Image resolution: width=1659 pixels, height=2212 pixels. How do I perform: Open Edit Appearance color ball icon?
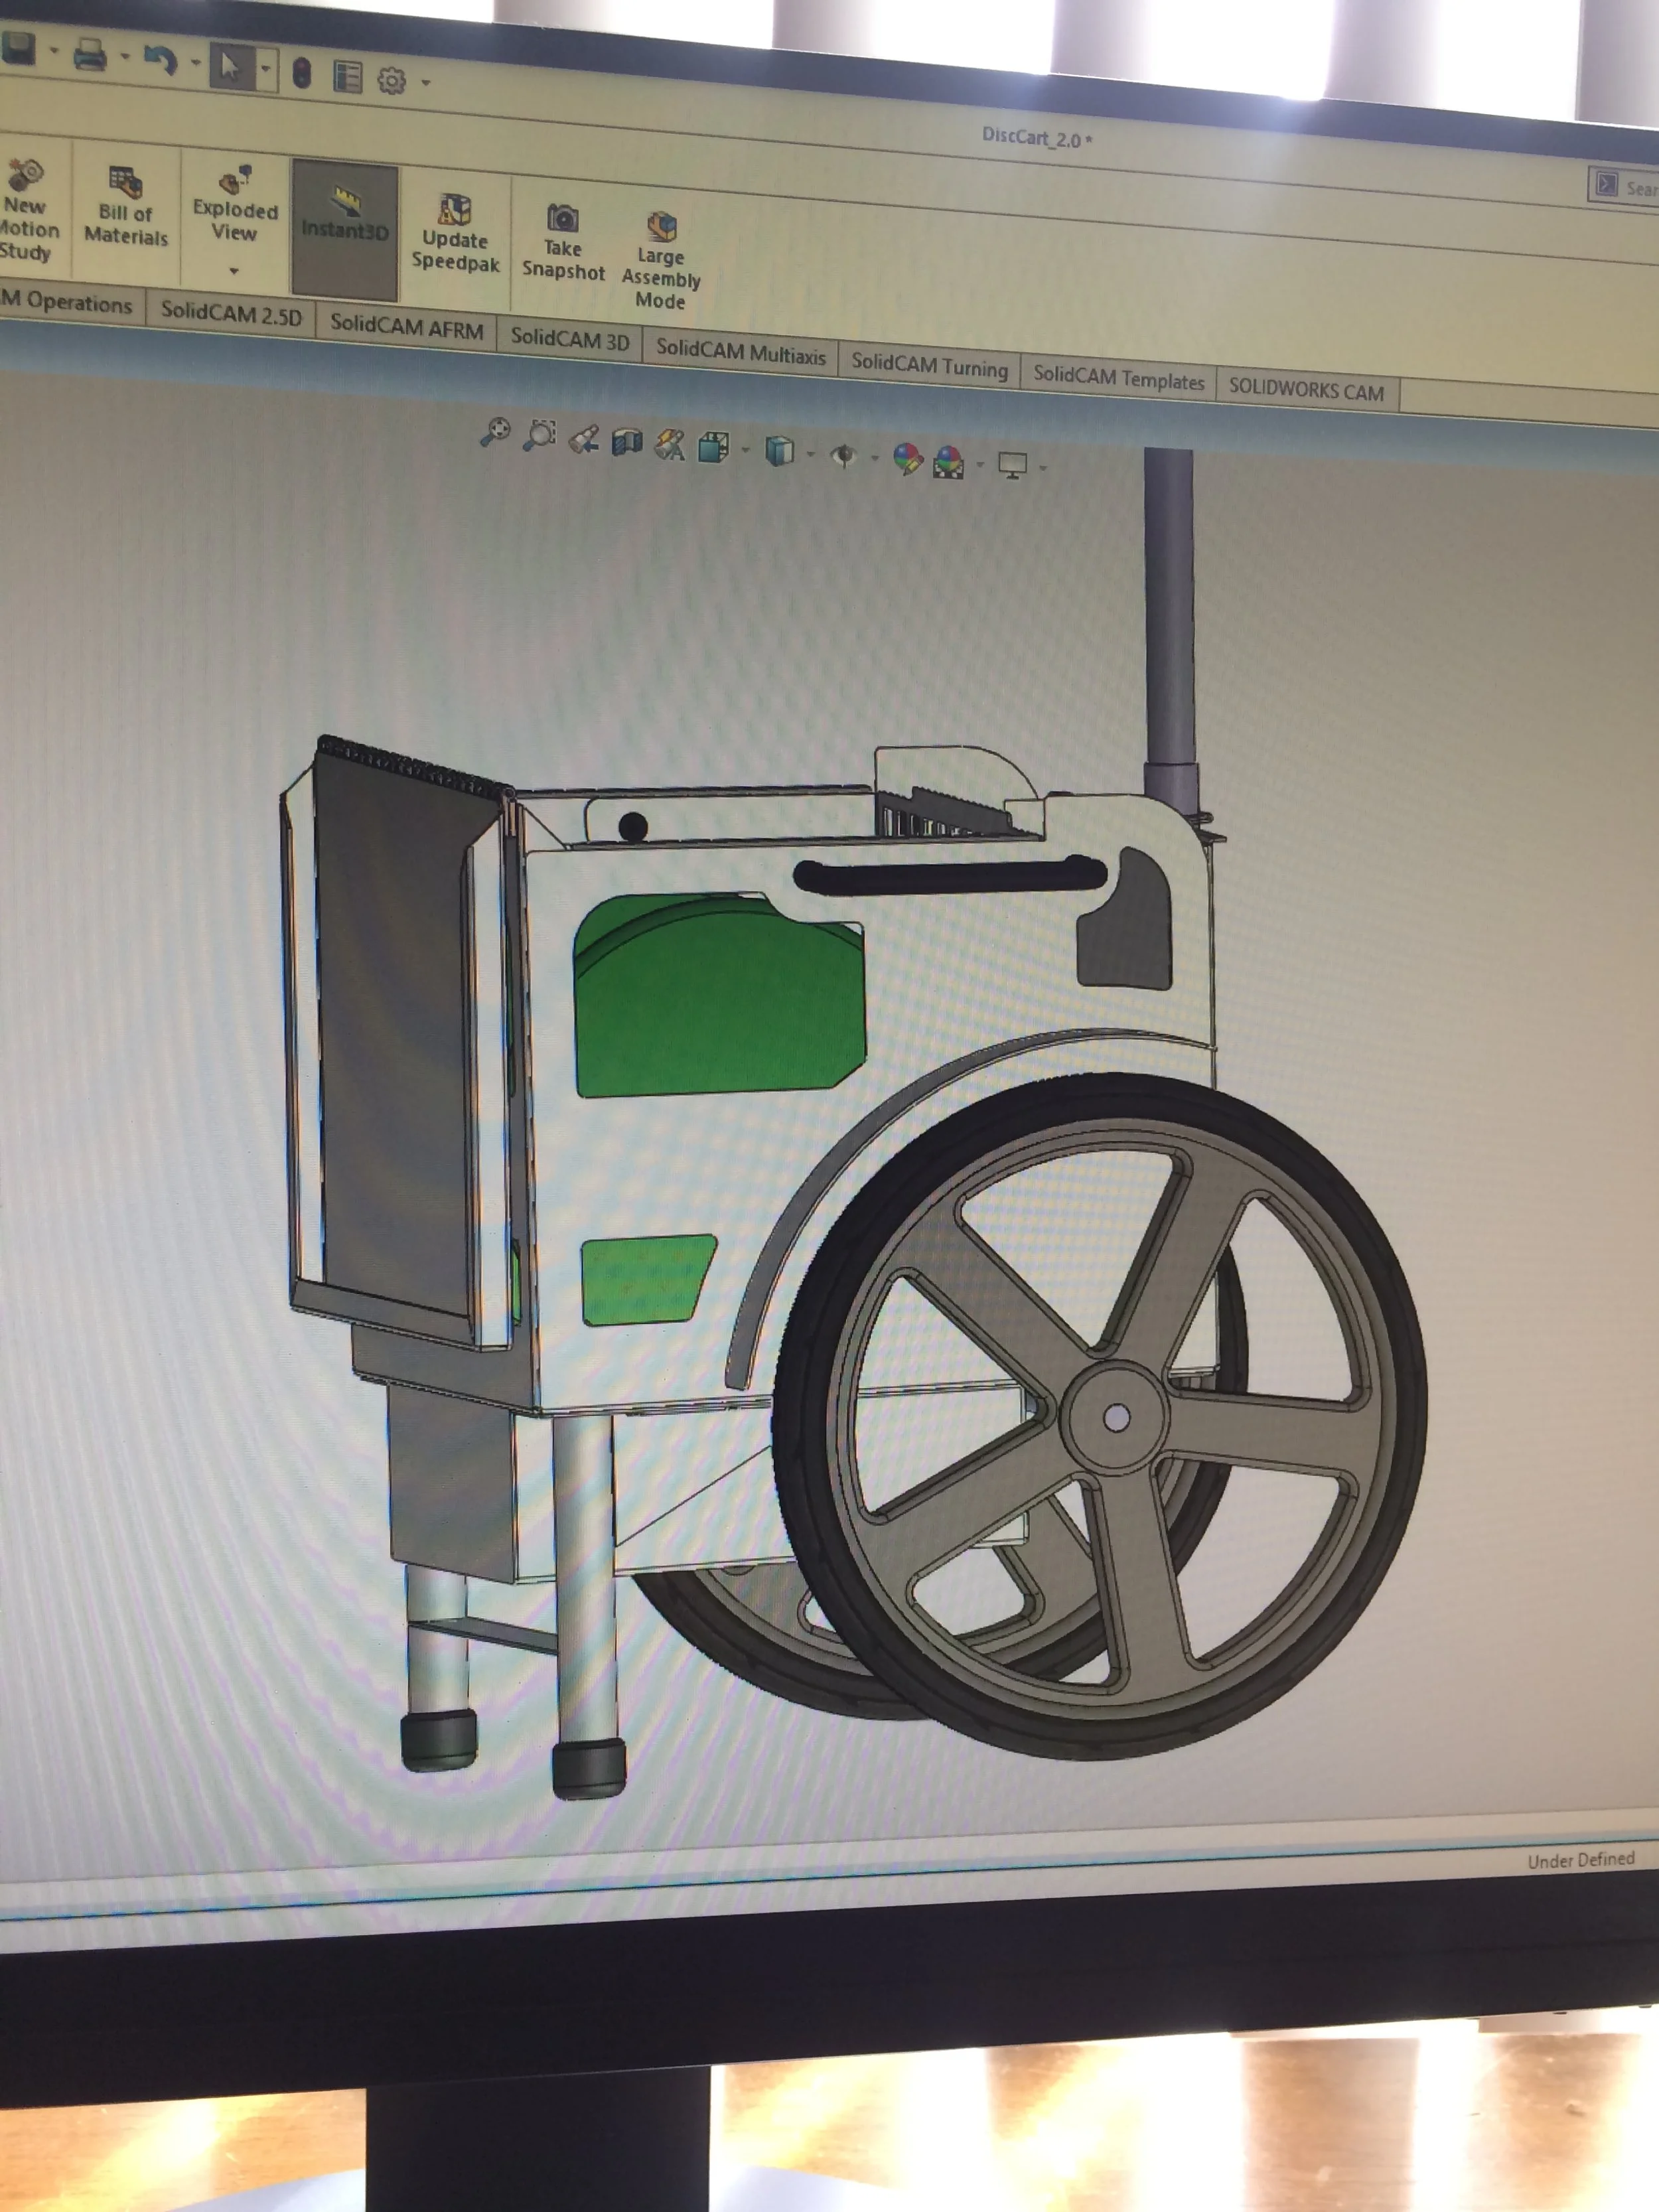click(907, 460)
